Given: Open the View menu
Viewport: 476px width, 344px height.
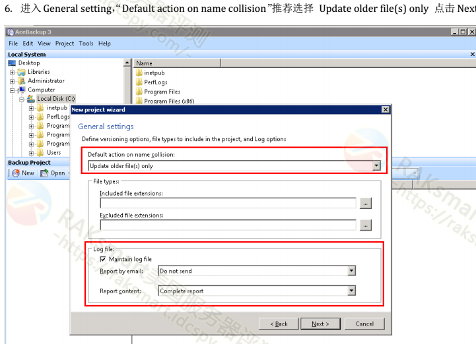Looking at the screenshot, I should (x=44, y=43).
